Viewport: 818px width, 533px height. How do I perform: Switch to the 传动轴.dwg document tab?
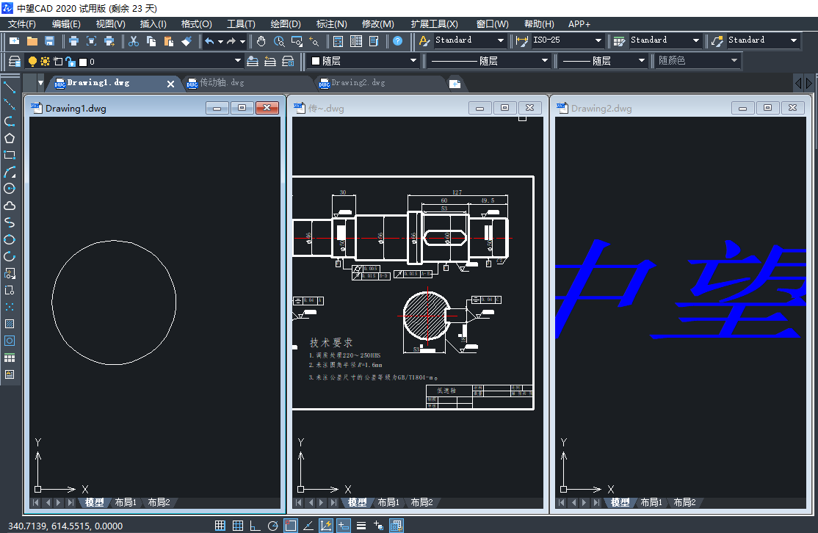click(220, 83)
